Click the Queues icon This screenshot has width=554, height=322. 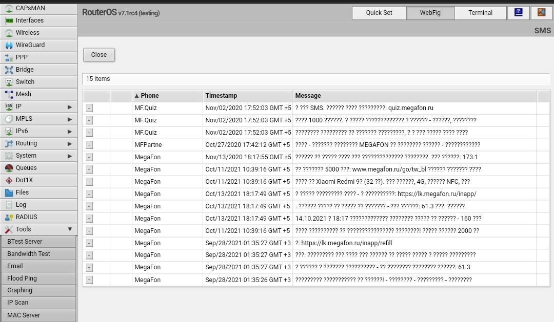9,168
